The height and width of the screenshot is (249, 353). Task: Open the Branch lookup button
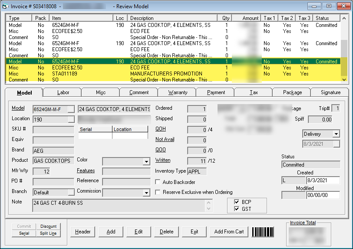(x=71, y=192)
